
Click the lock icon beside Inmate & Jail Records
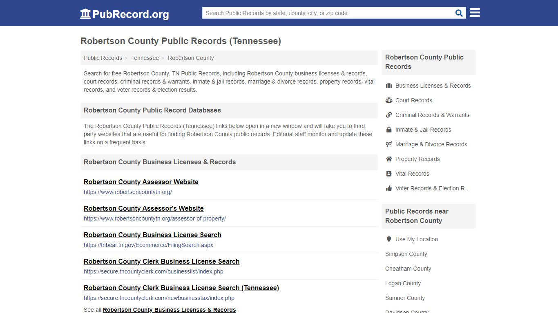point(389,130)
